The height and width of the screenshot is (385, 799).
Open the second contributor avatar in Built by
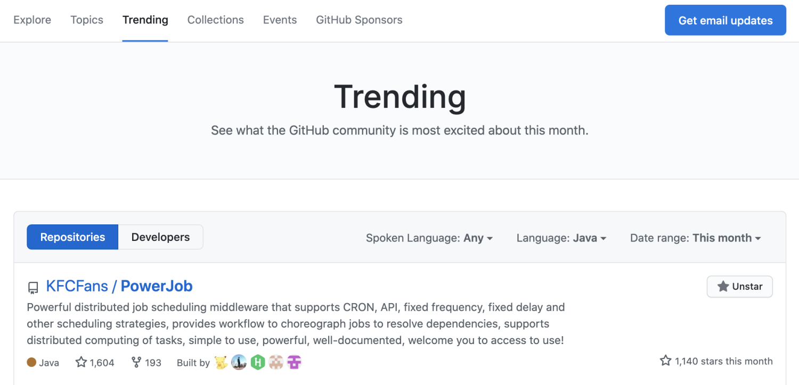(x=239, y=363)
